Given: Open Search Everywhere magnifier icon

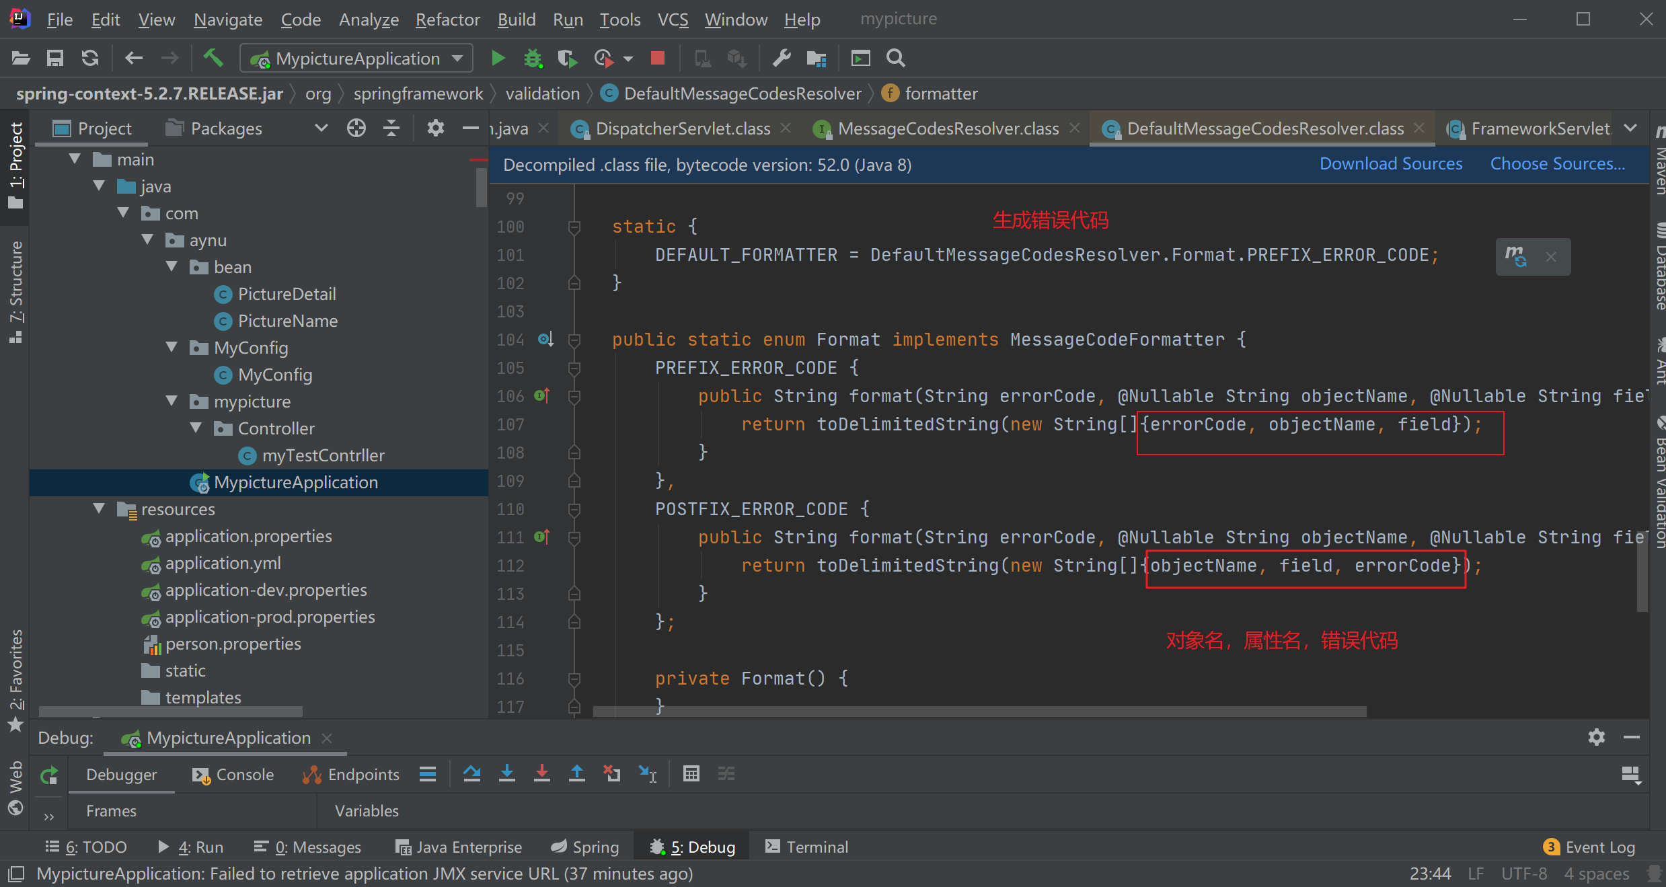Looking at the screenshot, I should tap(895, 59).
